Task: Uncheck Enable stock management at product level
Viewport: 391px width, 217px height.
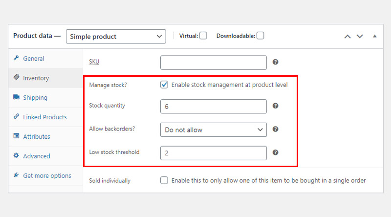Action: [x=164, y=85]
